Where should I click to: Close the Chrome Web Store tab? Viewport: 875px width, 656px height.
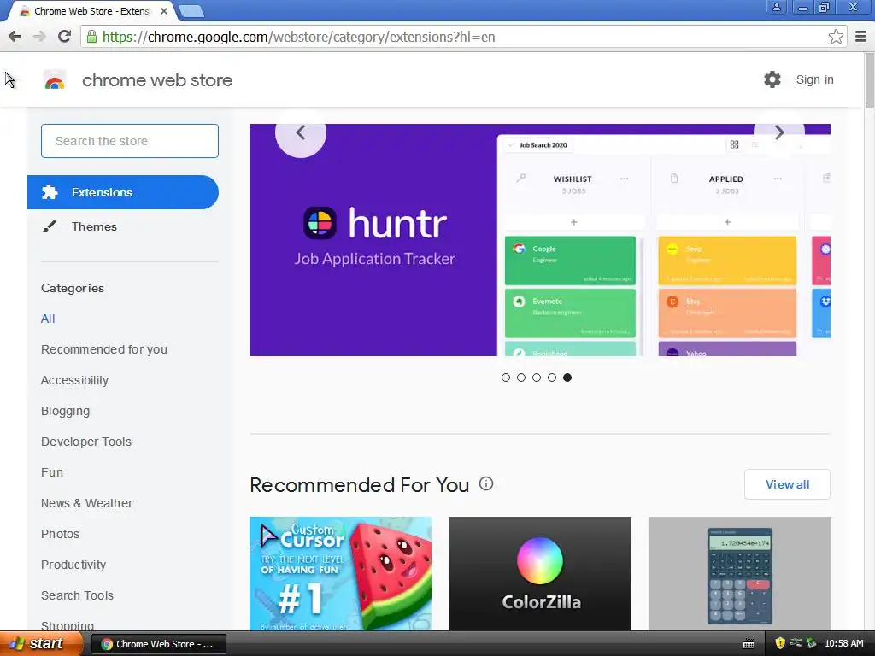click(x=164, y=10)
